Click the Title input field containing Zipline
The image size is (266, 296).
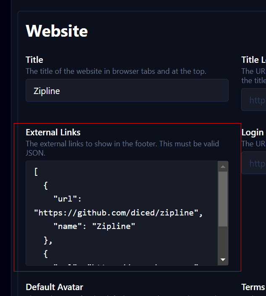tap(127, 90)
